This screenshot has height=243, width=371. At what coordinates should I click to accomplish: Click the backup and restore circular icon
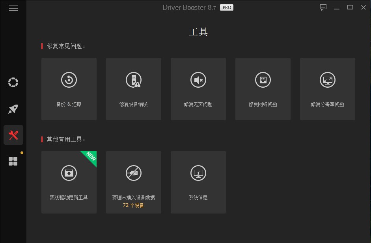pos(69,80)
